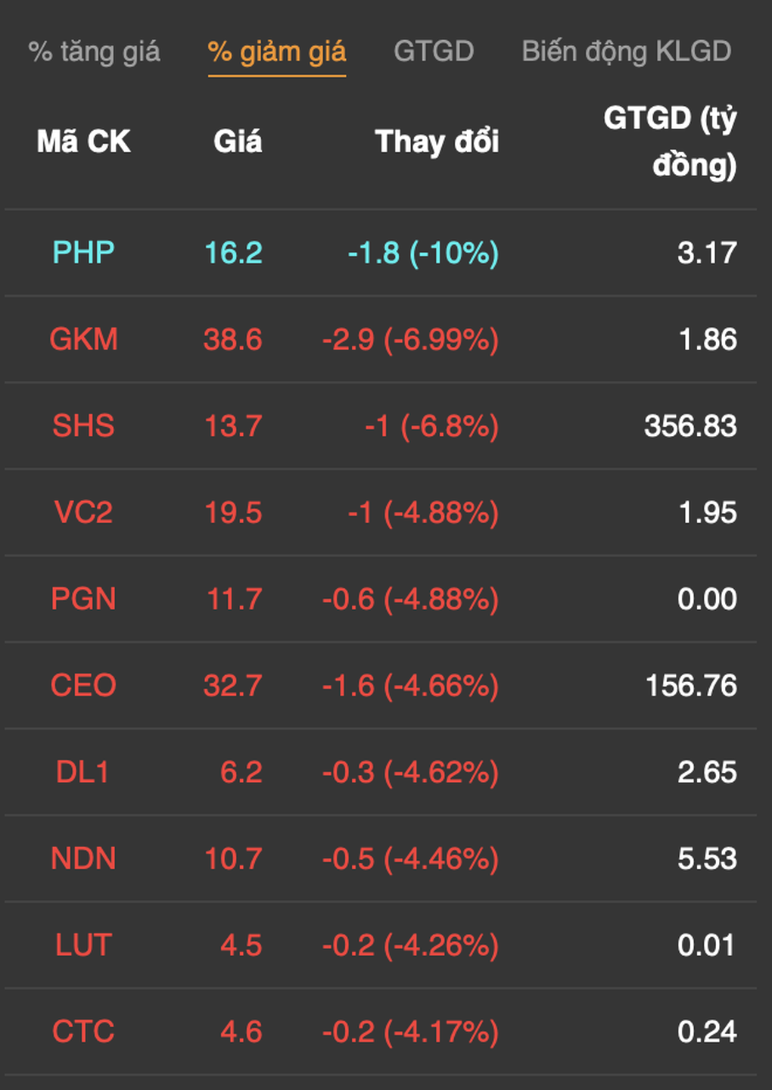Screen dimensions: 772x1090
Task: Click CEO price change -1.6 (-4.66%)
Action: click(x=410, y=686)
